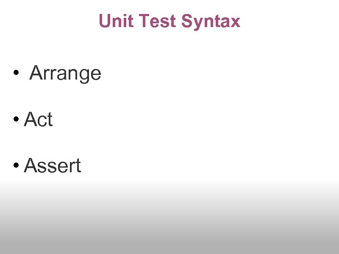Click the final "t" in "Assert"
This screenshot has height=254, width=339.
click(x=78, y=166)
